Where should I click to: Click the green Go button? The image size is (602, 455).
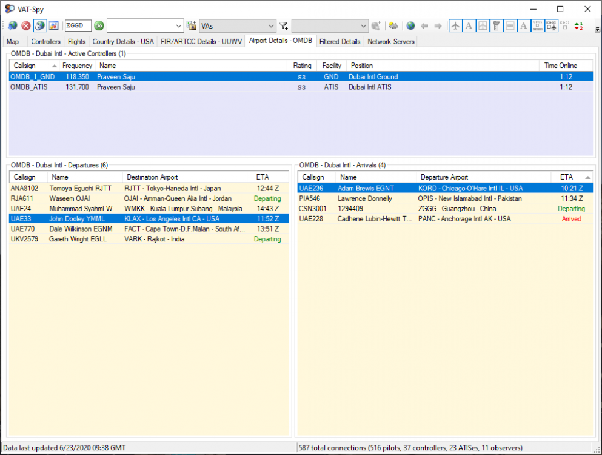(x=99, y=25)
